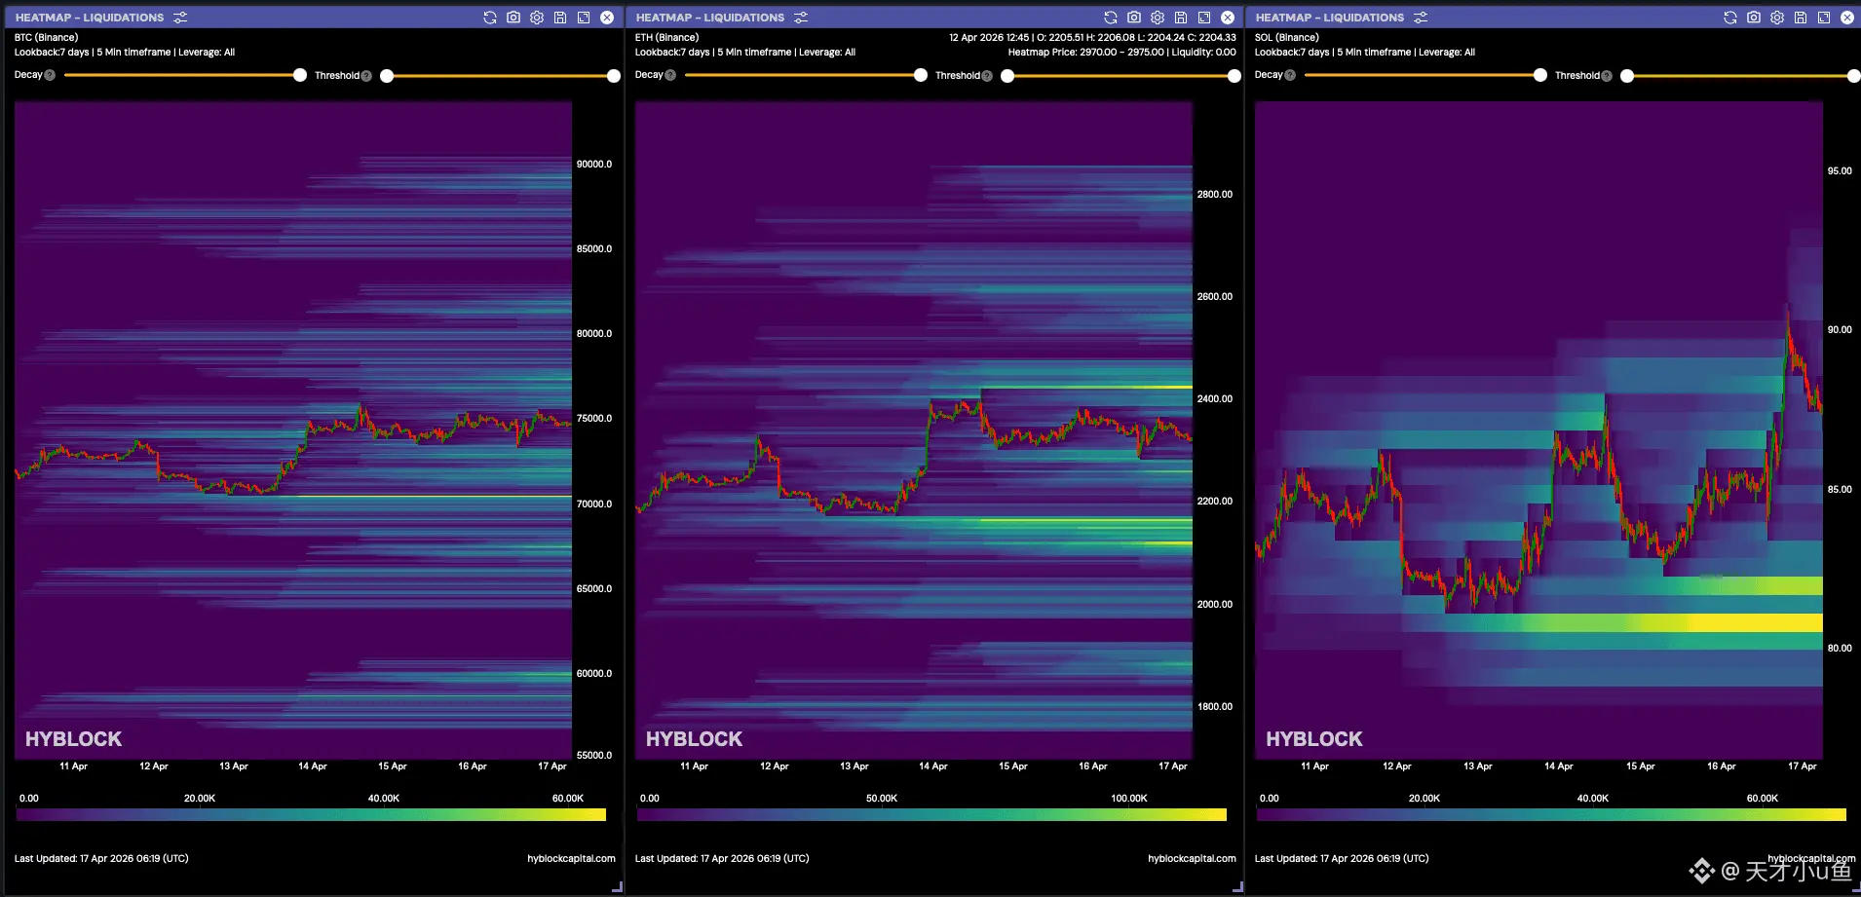Click the 85.00 price label on SOL axis

point(1840,489)
